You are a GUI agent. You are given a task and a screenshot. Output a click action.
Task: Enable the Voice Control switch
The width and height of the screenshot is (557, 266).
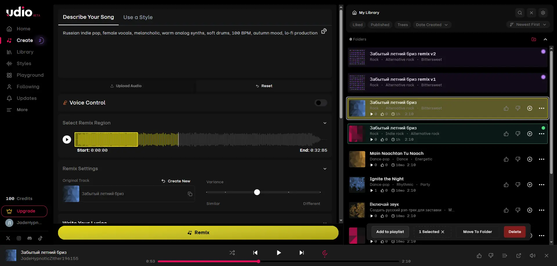click(x=321, y=103)
